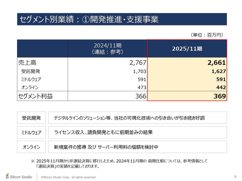242x181 pixels.
Task: Click the 新規案件の獲得 description text
Action: (x=106, y=147)
